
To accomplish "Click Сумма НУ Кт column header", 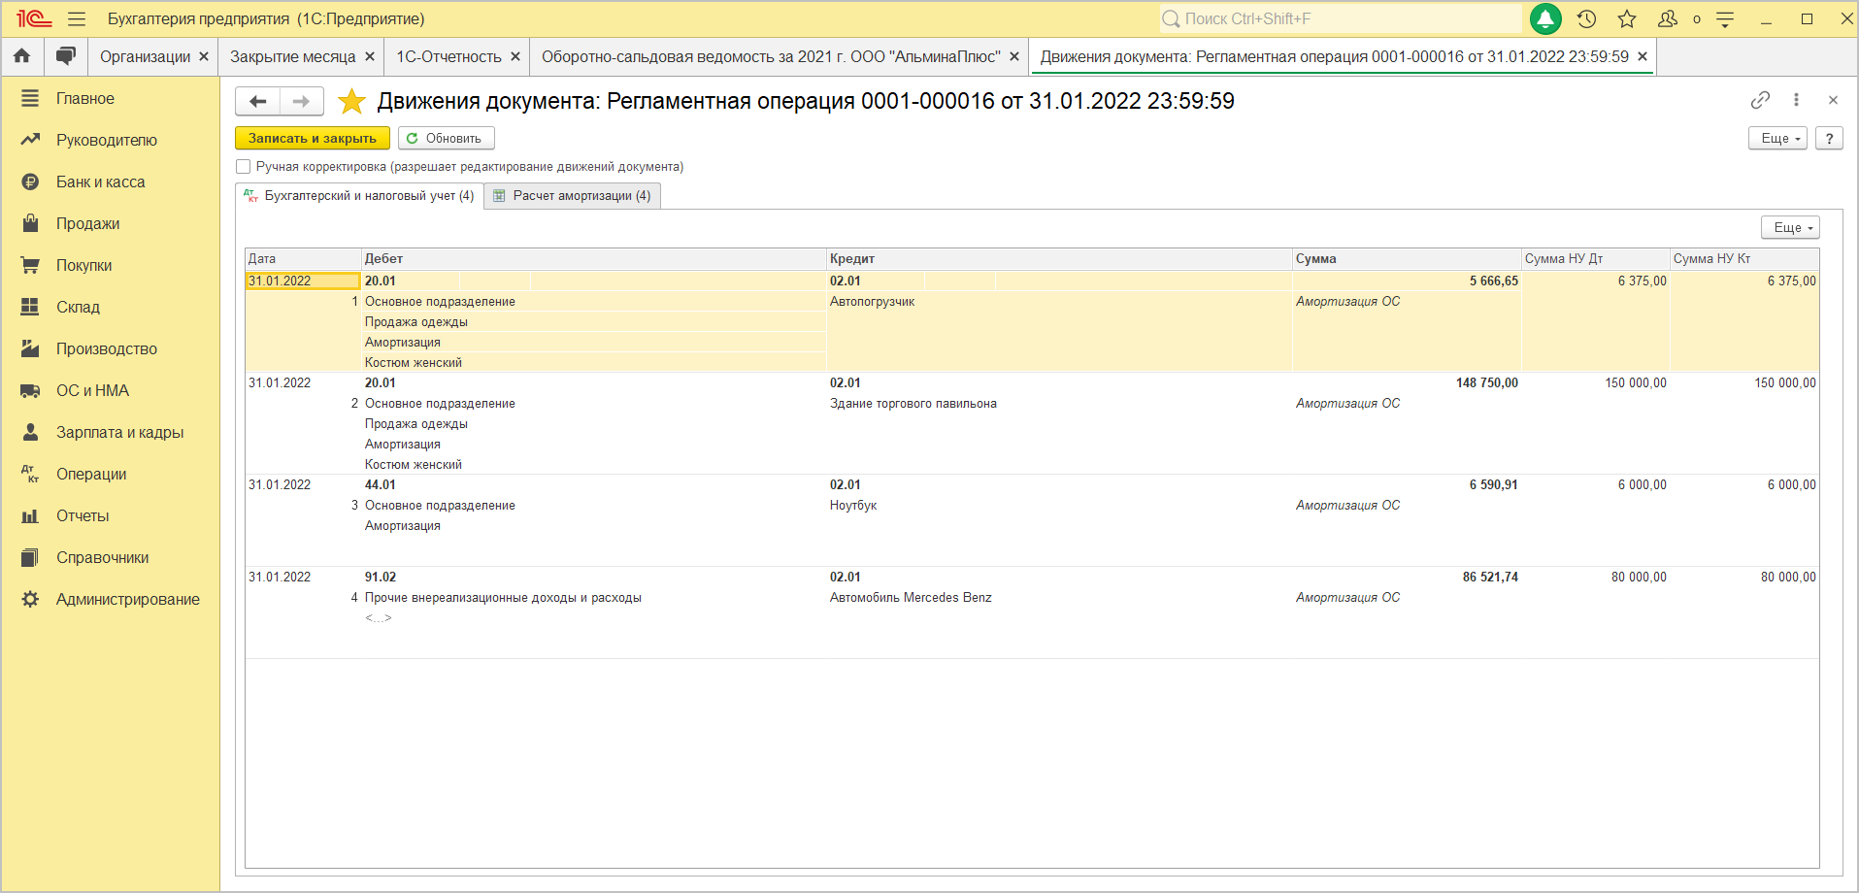I will point(1744,259).
